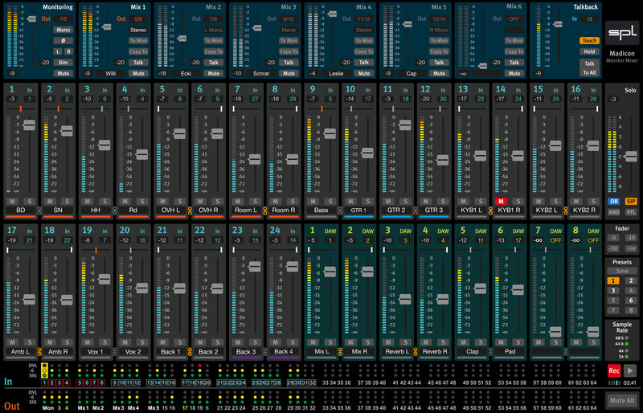
Task: Start playback with the play triangle button
Action: coord(630,370)
